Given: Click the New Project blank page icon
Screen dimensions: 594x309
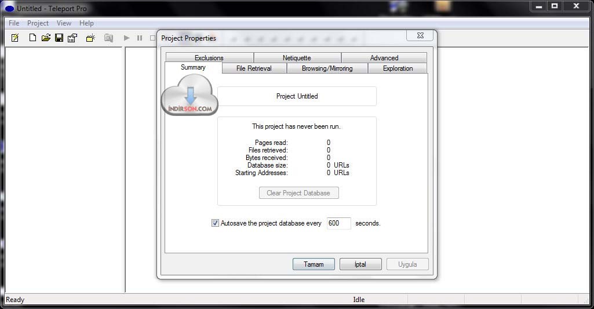Looking at the screenshot, I should 32,38.
